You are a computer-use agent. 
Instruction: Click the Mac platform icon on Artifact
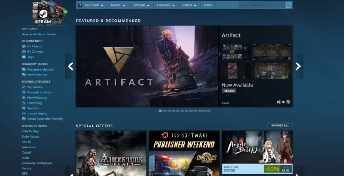click(x=283, y=102)
